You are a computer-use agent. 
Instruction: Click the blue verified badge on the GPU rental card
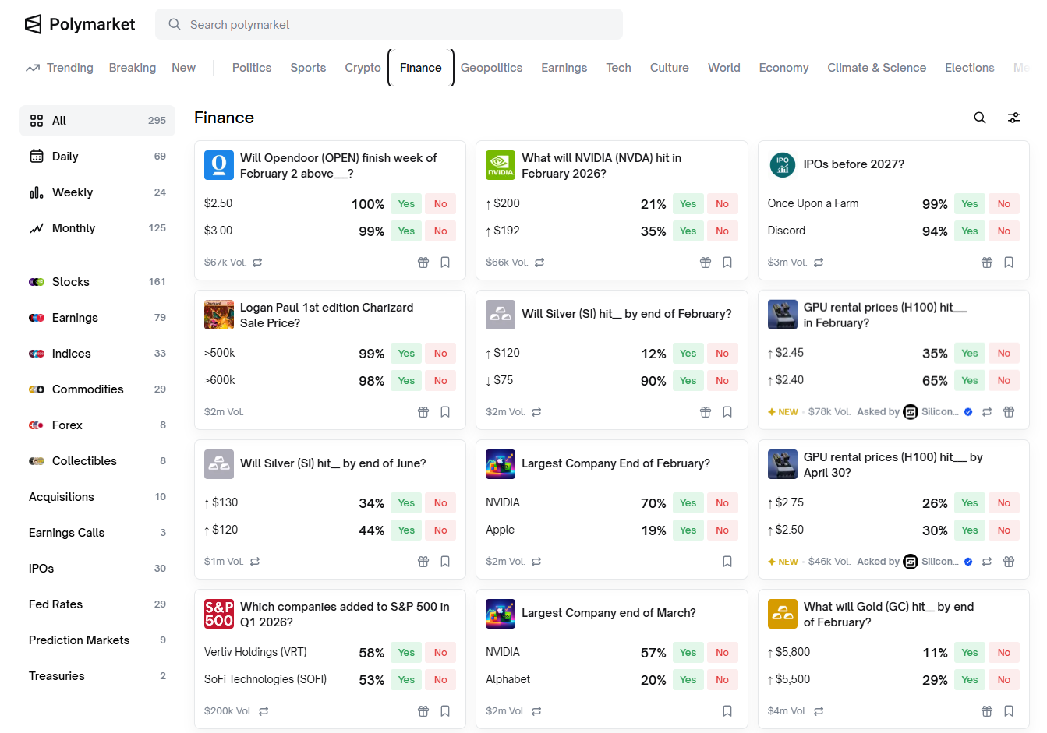[x=967, y=411]
